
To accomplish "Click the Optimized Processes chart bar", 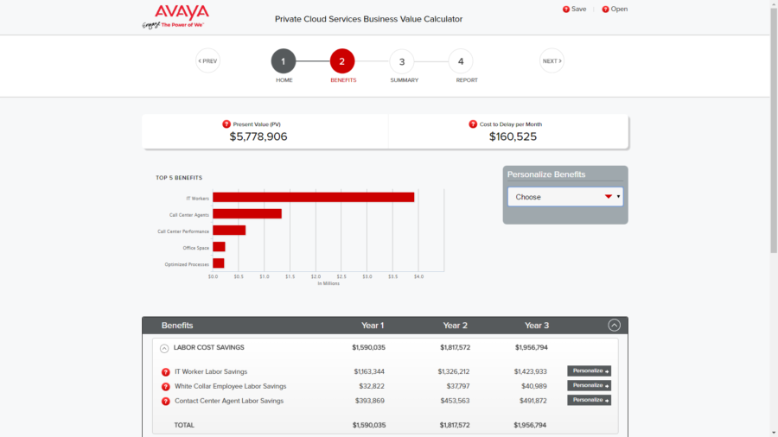I will (x=219, y=263).
